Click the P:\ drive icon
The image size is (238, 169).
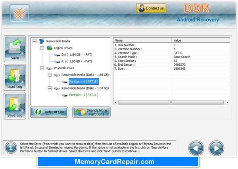coord(57,61)
